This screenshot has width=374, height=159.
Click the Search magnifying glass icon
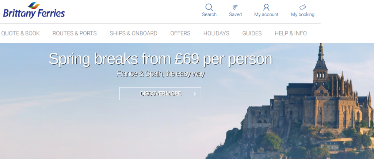tap(209, 7)
